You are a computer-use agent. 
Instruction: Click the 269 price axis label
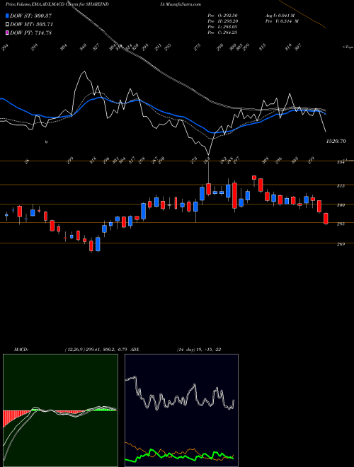point(341,244)
